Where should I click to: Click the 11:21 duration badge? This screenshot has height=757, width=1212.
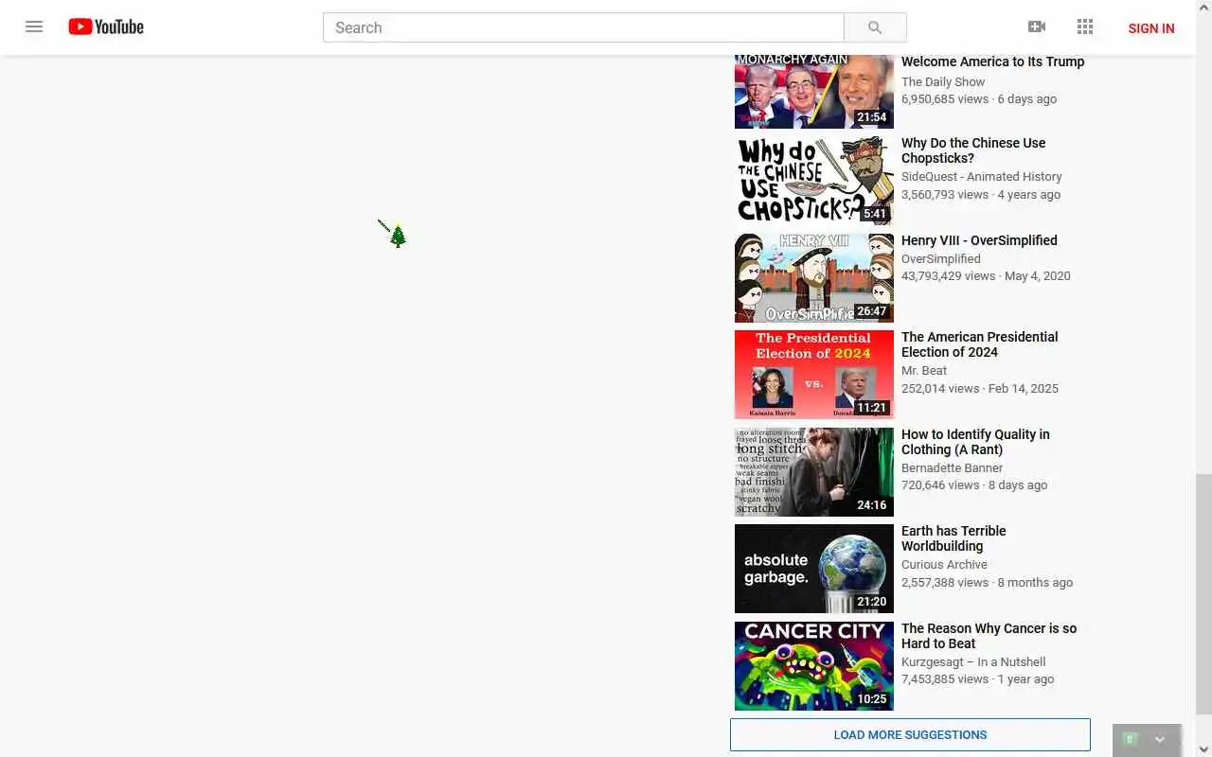pyautogui.click(x=871, y=408)
